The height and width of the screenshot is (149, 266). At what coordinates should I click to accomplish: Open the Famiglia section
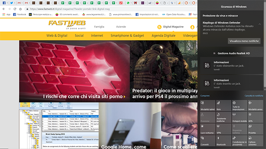pyautogui.click(x=99, y=26)
